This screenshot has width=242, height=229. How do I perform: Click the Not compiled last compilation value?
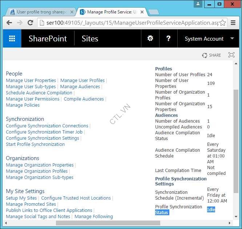pos(216,171)
